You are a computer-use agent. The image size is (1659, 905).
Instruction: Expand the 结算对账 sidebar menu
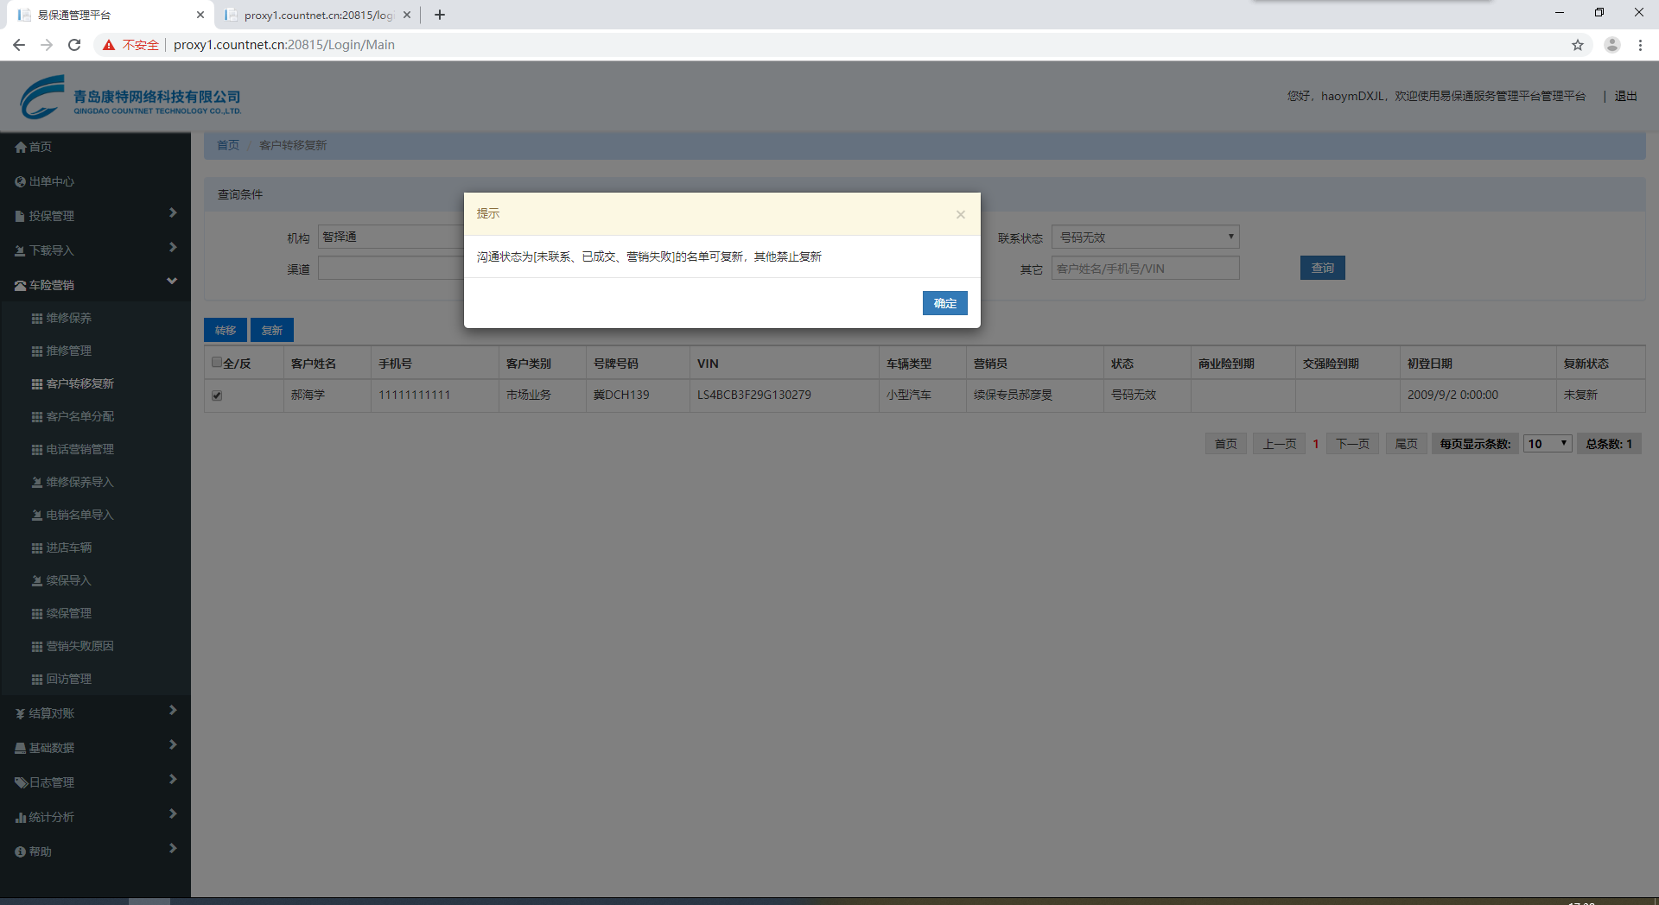coord(95,713)
